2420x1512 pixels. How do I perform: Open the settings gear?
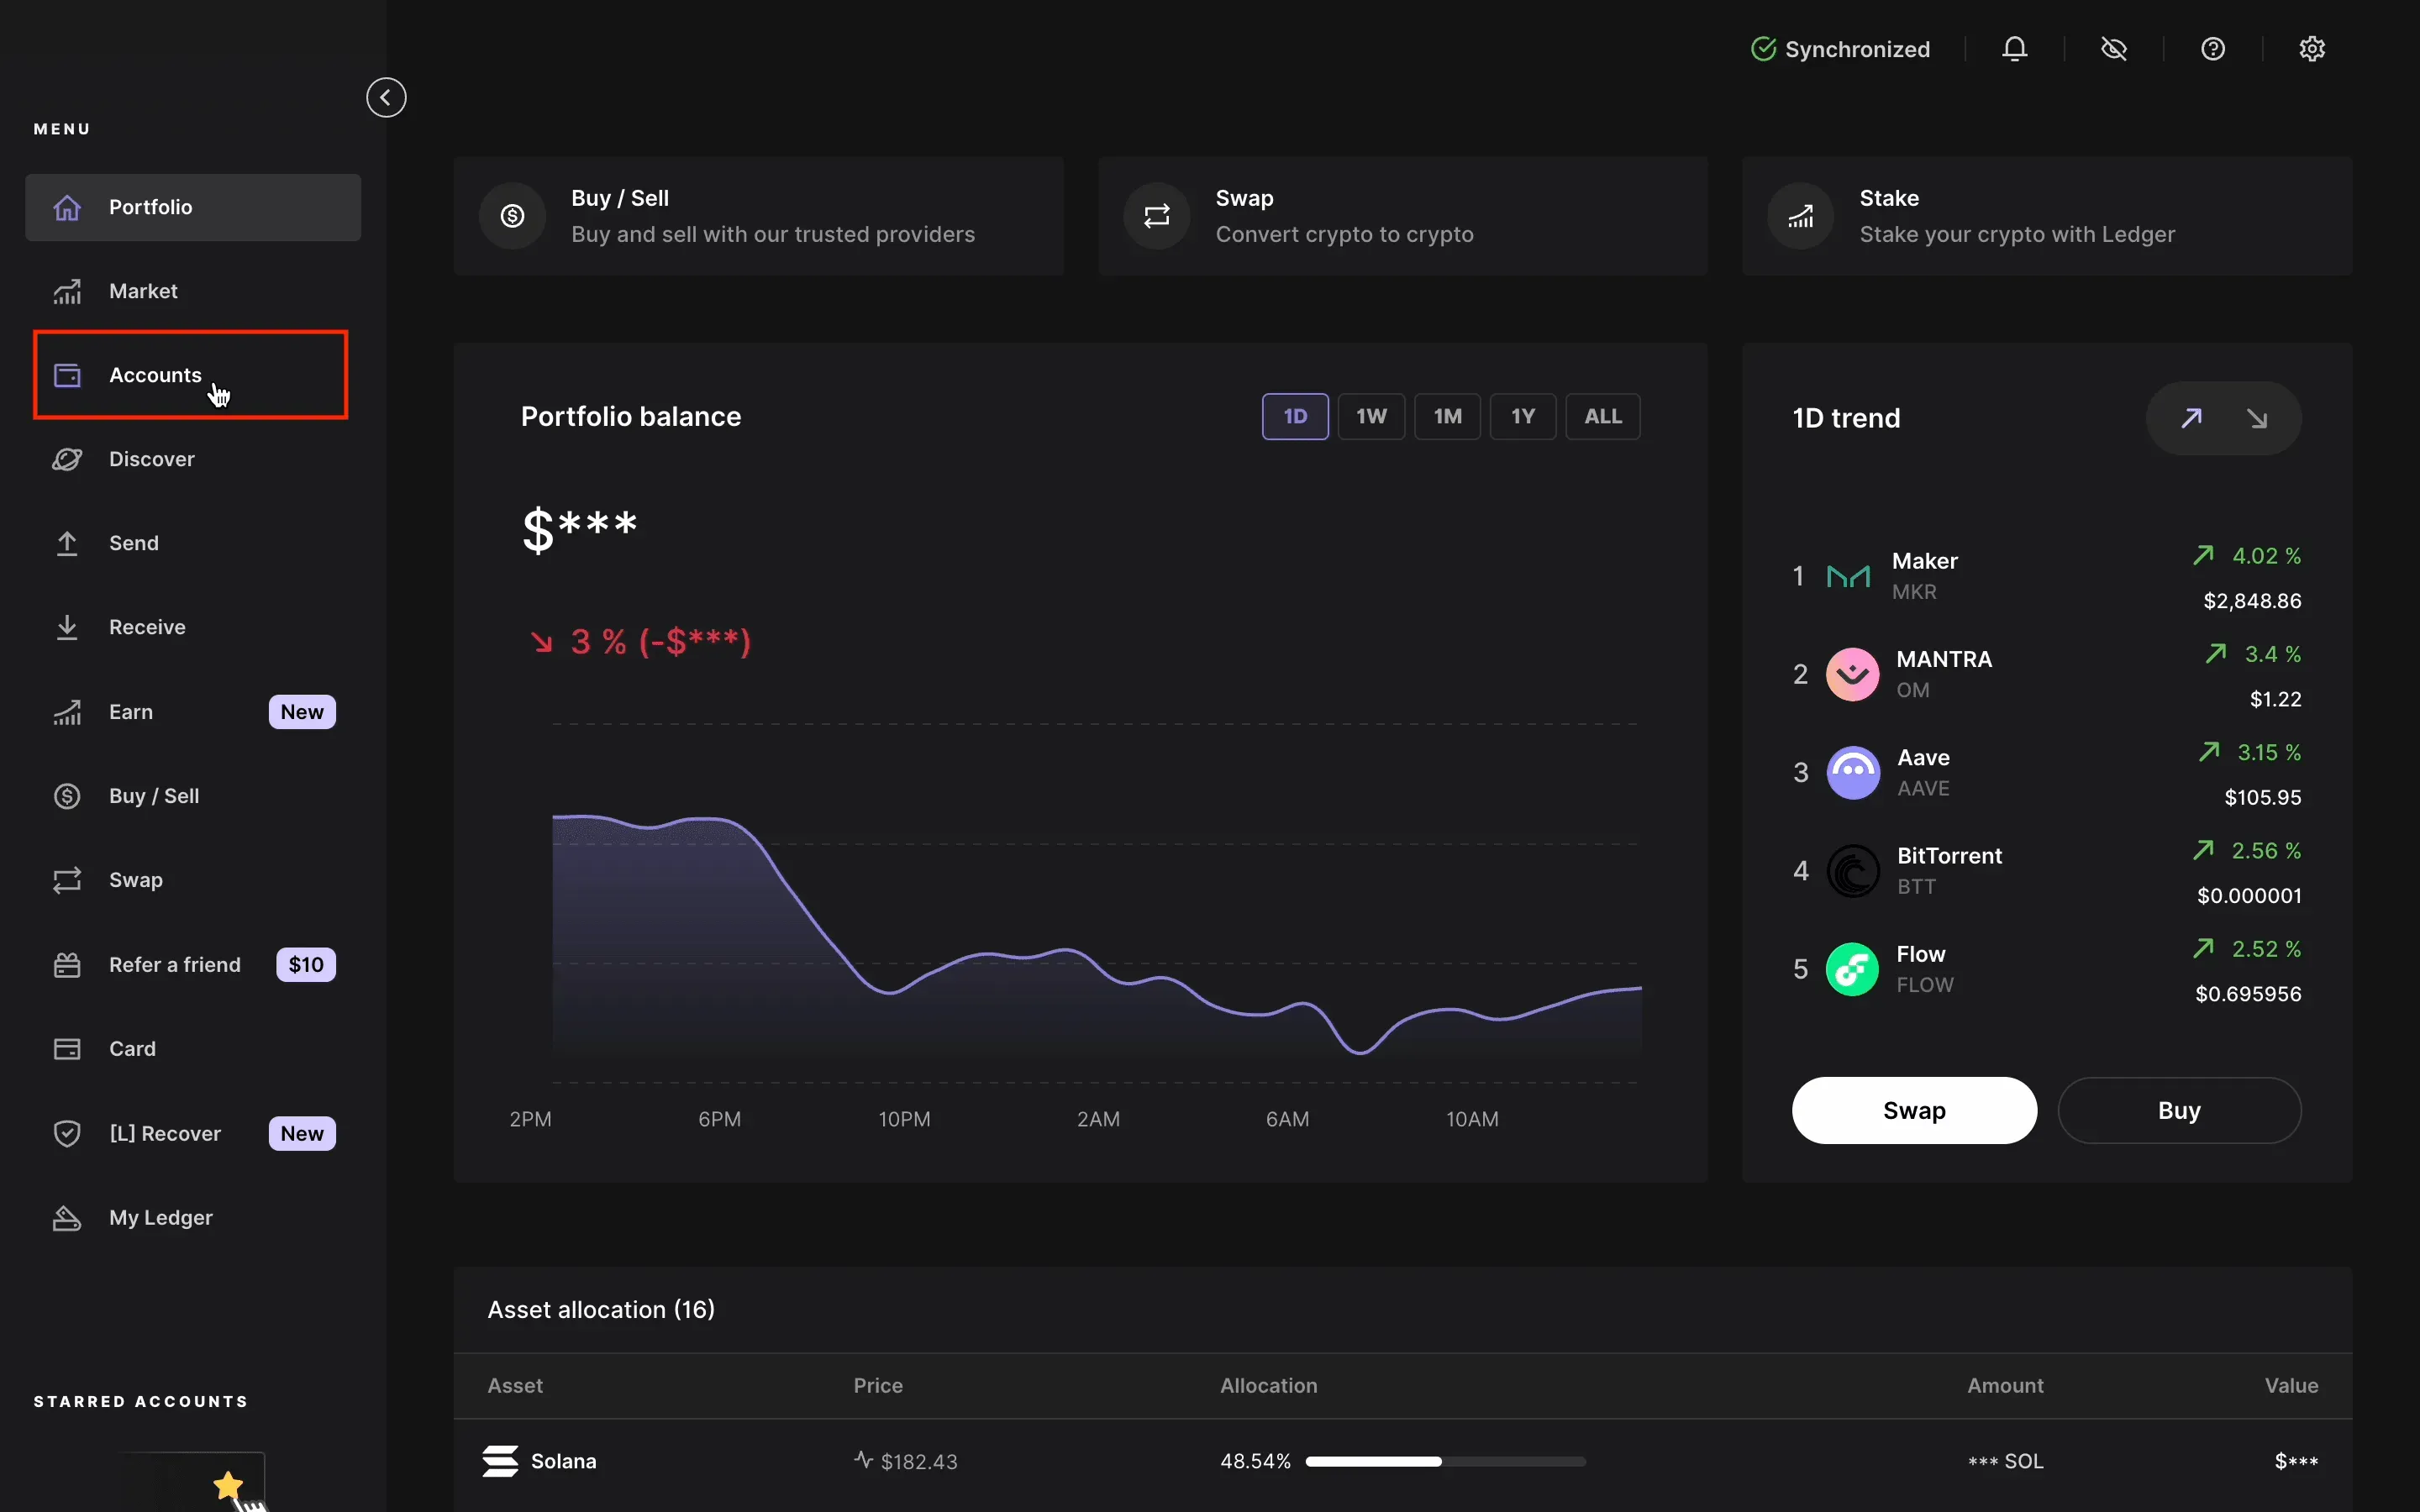pos(2311,49)
